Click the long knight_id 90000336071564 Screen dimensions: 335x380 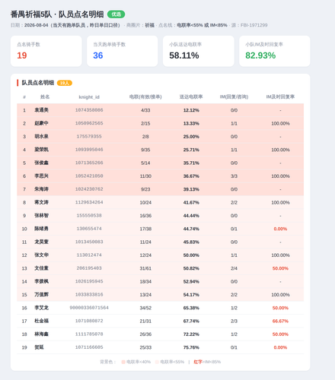(89, 308)
